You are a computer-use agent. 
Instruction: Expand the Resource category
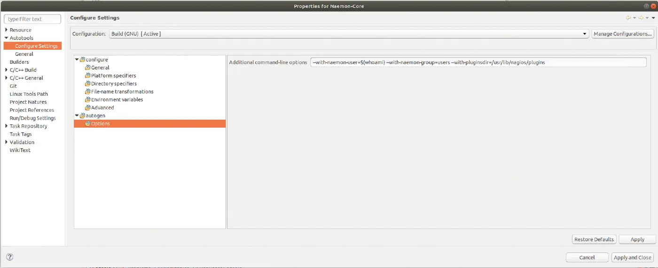coord(6,30)
